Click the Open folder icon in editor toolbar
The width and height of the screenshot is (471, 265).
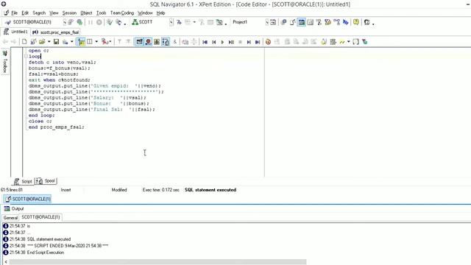pyautogui.click(x=42, y=42)
